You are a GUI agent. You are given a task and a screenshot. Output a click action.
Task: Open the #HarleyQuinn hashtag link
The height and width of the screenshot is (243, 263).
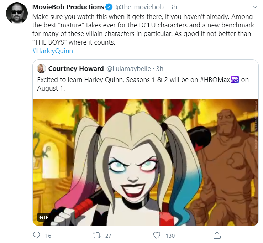tap(53, 51)
